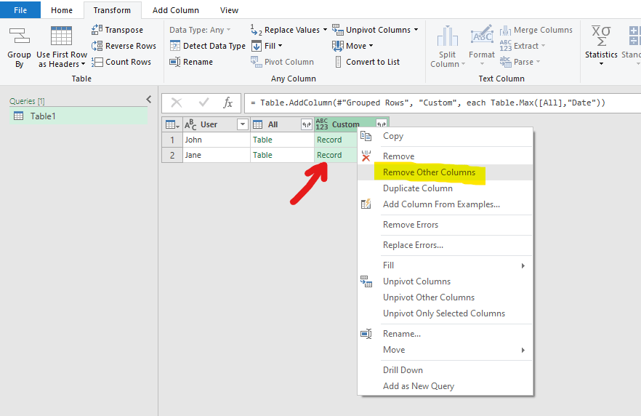Choose Drill Down menu item

[x=446, y=370]
